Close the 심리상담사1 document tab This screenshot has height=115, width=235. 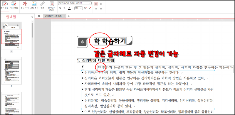click(64, 16)
